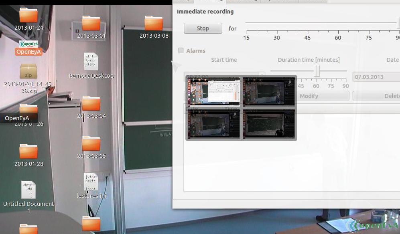Select the Remote Desktop file icon
Screen dimensions: 400x234
click(x=91, y=61)
